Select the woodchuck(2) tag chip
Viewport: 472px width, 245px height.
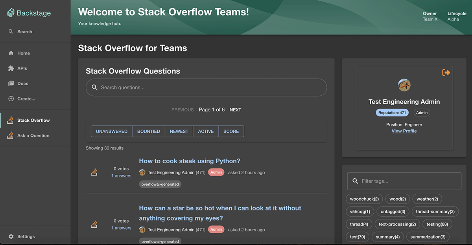tap(364, 199)
